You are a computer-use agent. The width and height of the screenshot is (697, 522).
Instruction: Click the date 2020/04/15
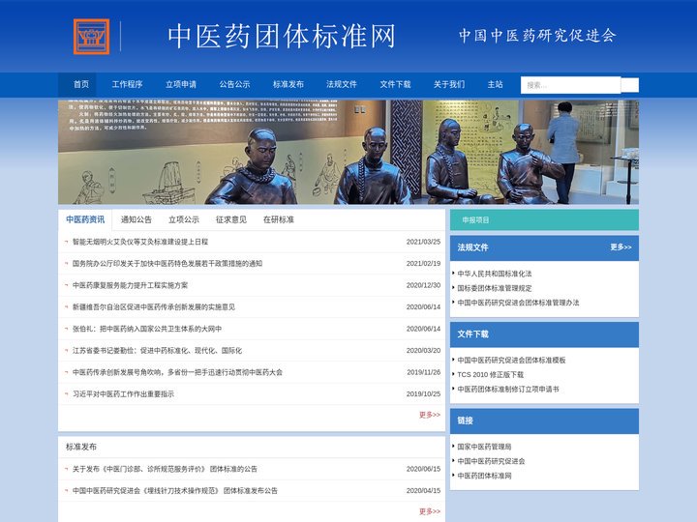[x=423, y=491]
